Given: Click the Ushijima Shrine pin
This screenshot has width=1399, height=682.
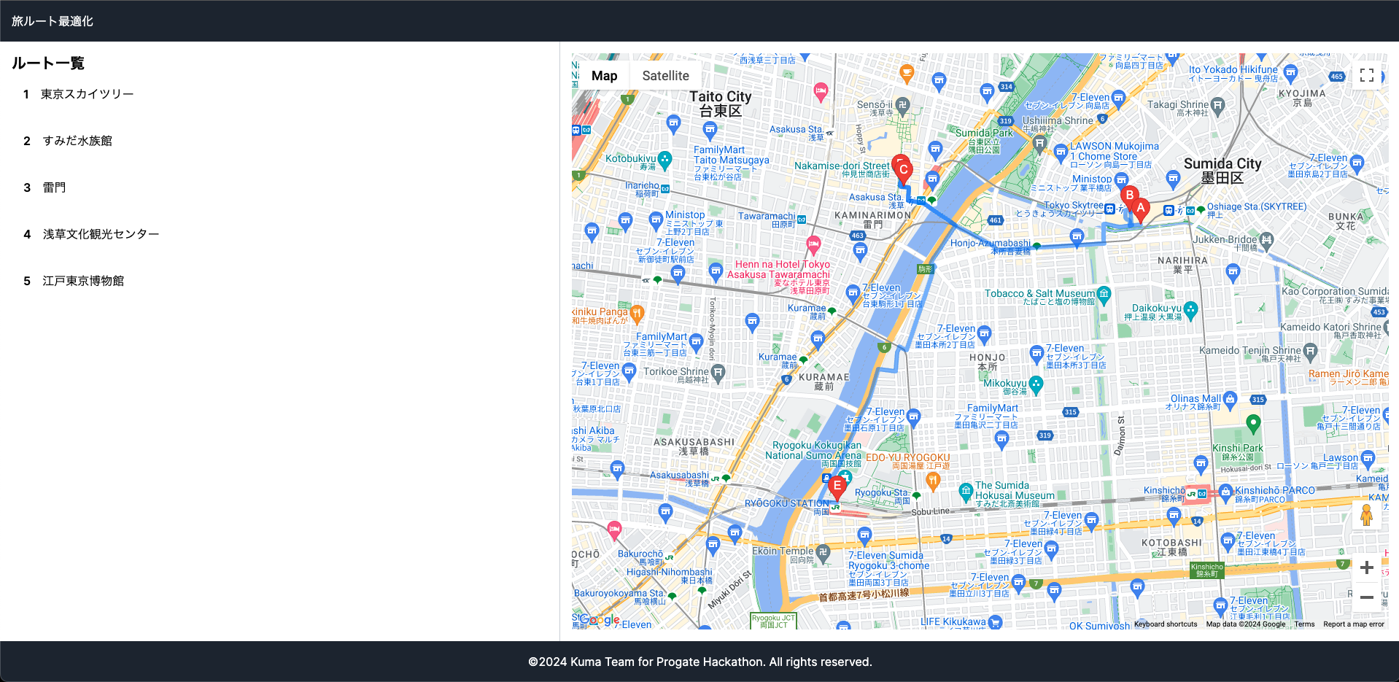Looking at the screenshot, I should pos(1039,143).
